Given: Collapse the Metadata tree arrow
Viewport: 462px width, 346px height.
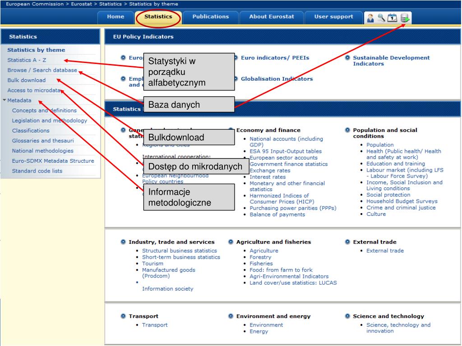Looking at the screenshot, I should pyautogui.click(x=5, y=100).
